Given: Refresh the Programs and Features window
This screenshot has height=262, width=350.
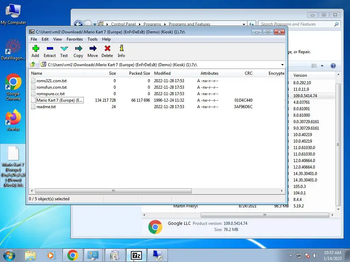Looking at the screenshot, I should (x=251, y=24).
